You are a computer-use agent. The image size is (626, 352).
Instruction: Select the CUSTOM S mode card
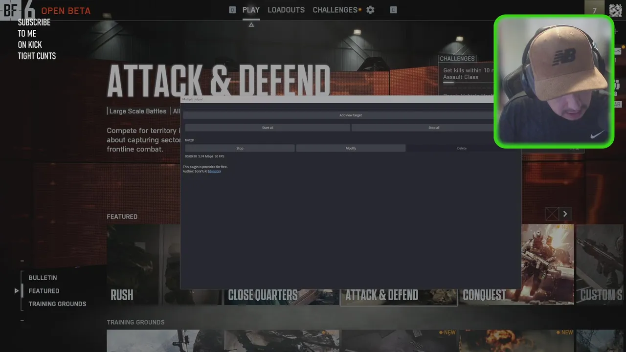pyautogui.click(x=601, y=264)
